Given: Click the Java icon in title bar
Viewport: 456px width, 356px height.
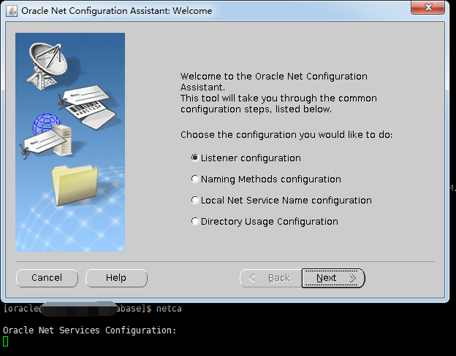Looking at the screenshot, I should tap(12, 11).
